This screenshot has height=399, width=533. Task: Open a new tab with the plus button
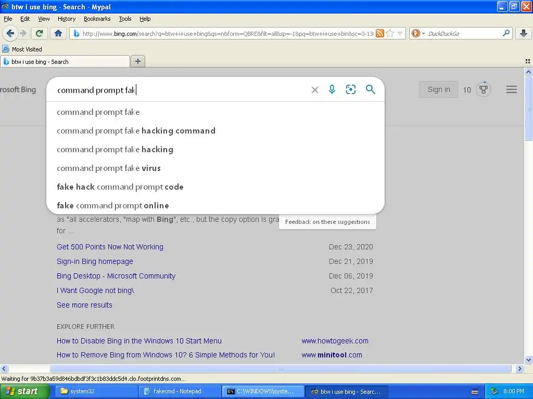(x=137, y=61)
